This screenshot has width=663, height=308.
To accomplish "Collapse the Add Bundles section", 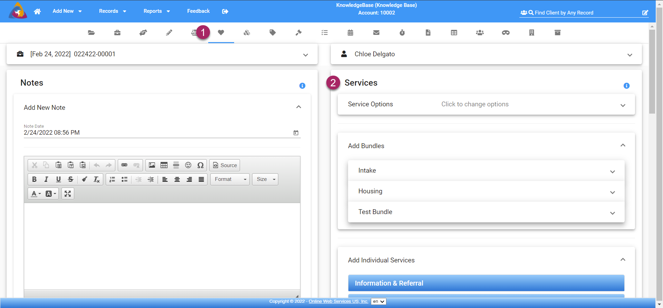I will 623,145.
